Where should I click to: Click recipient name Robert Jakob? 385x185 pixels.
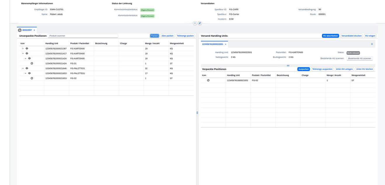[56, 14]
